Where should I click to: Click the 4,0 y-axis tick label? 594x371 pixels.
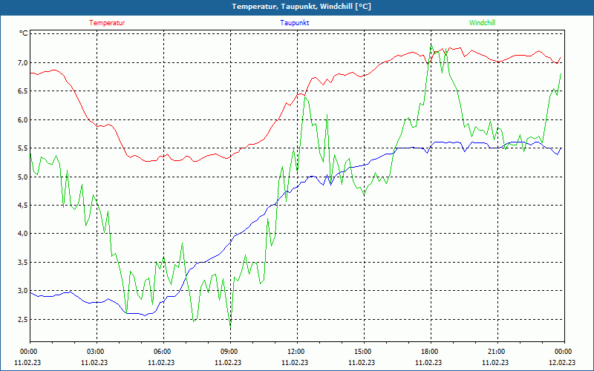tap(23, 234)
